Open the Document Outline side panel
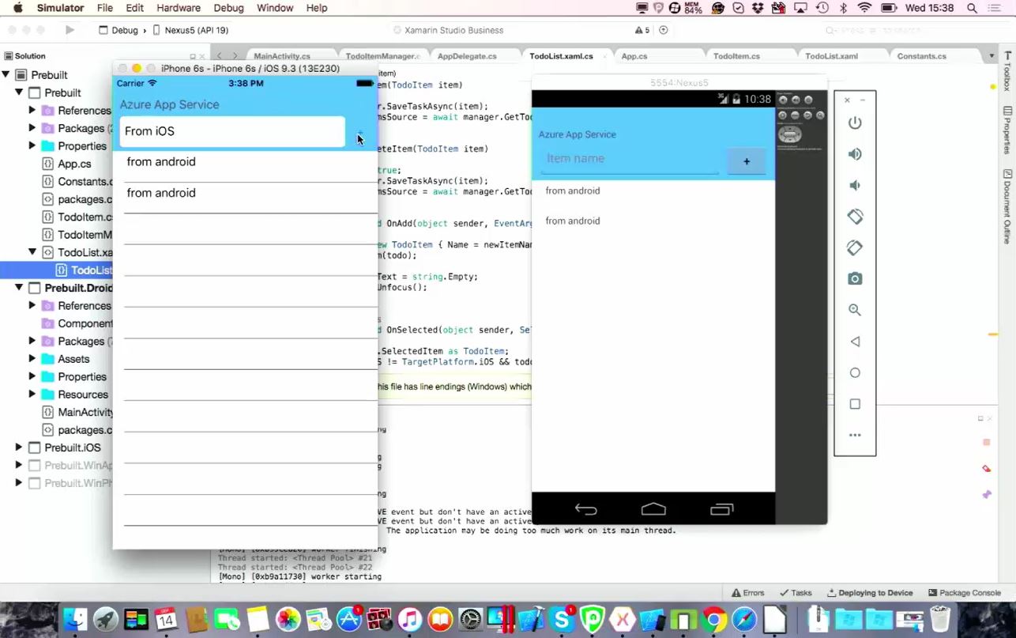 coord(1007,207)
